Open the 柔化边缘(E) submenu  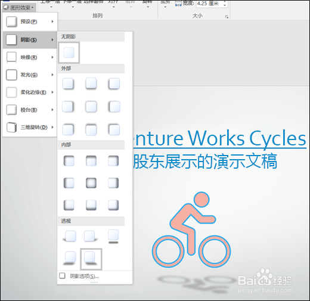[30, 92]
